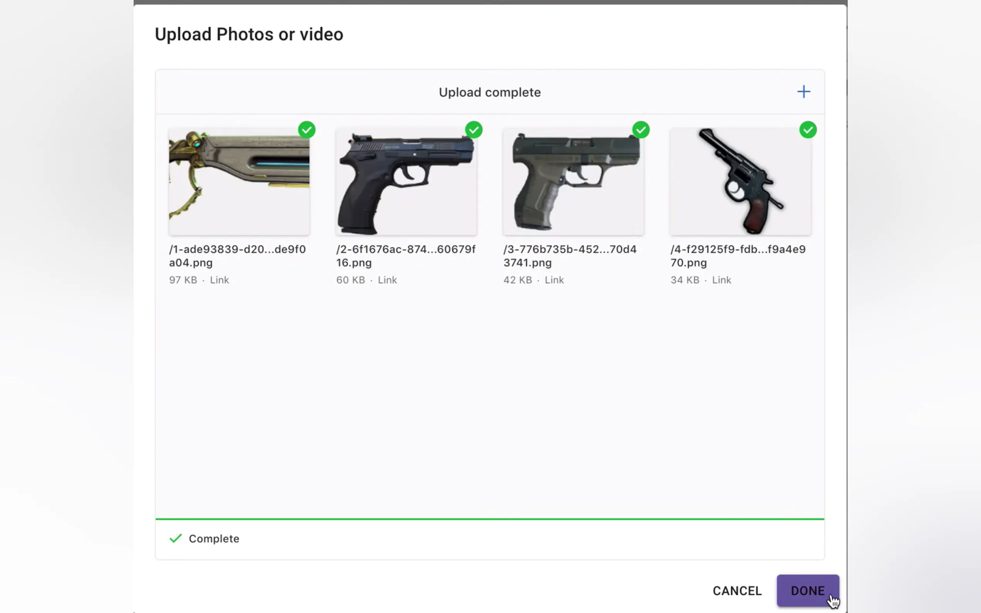Open Link for the 42 KB file
The width and height of the screenshot is (981, 613).
coord(554,280)
